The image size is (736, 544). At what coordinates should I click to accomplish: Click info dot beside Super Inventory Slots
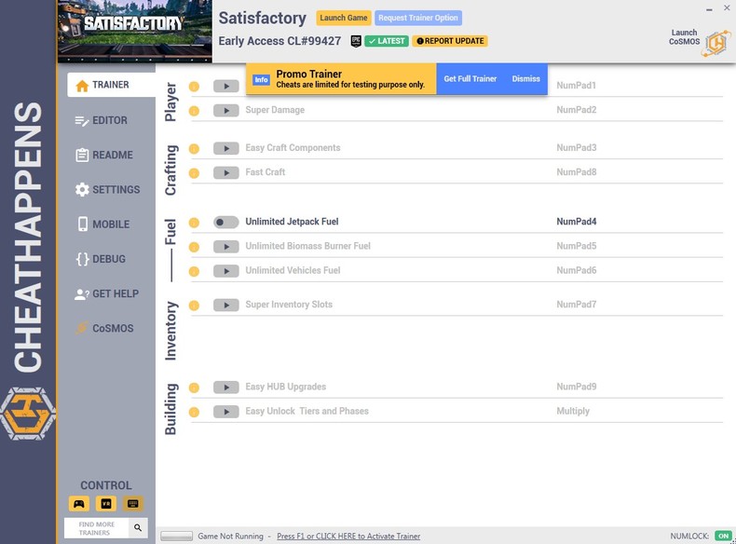(x=194, y=306)
